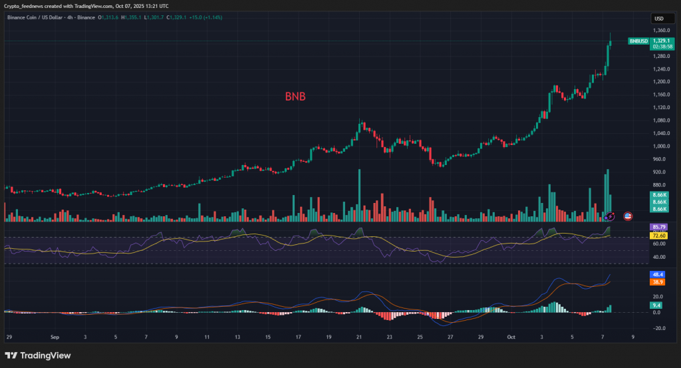681x368 pixels.
Task: Click the Oct label on time axis
Action: (x=511, y=337)
